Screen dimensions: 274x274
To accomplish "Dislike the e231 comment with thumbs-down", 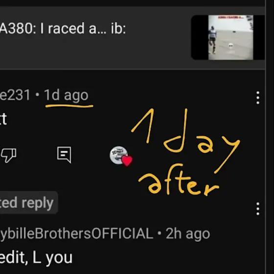I will point(9,155).
